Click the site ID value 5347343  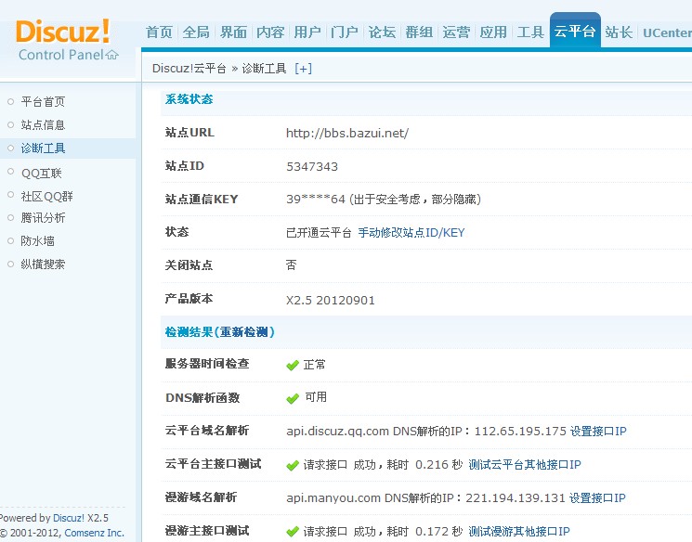[312, 167]
